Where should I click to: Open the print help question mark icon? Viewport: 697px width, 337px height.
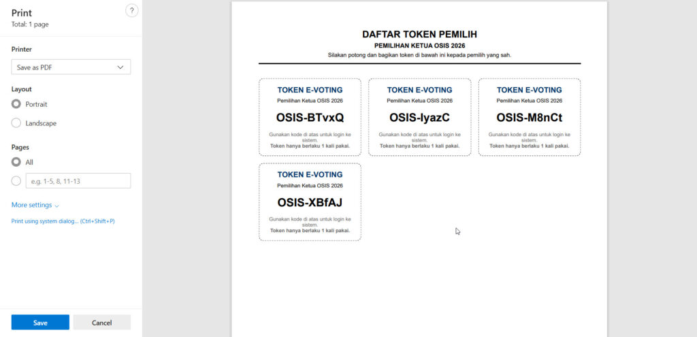point(132,10)
